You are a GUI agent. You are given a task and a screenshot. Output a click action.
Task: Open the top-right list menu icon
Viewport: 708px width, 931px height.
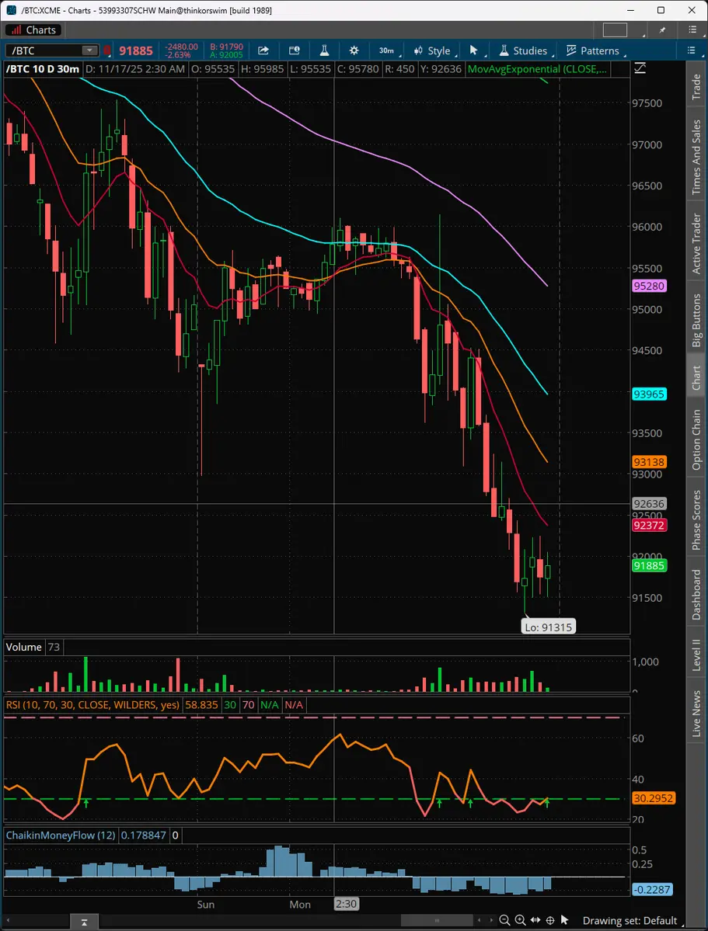pos(692,30)
